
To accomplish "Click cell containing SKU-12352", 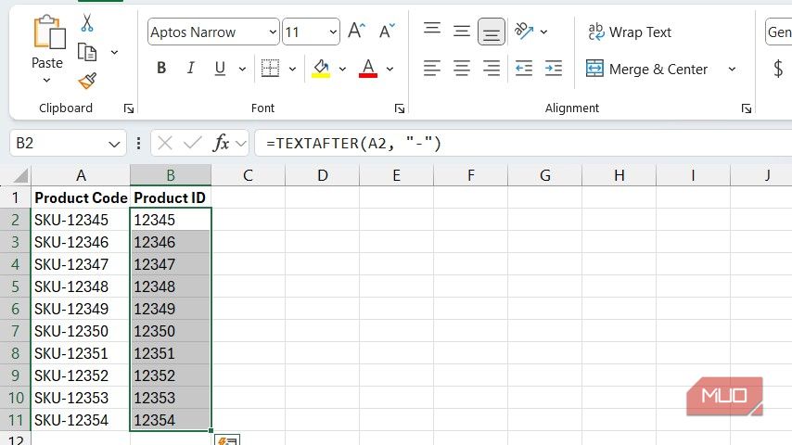I will point(81,375).
